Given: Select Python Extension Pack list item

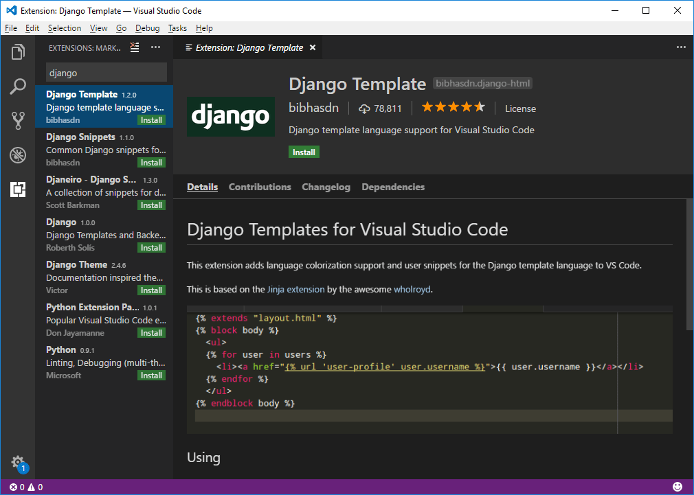Looking at the screenshot, I should click(x=104, y=319).
